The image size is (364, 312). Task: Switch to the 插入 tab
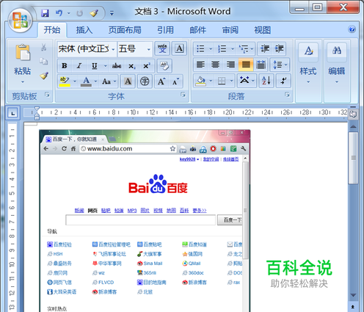[x=84, y=30]
